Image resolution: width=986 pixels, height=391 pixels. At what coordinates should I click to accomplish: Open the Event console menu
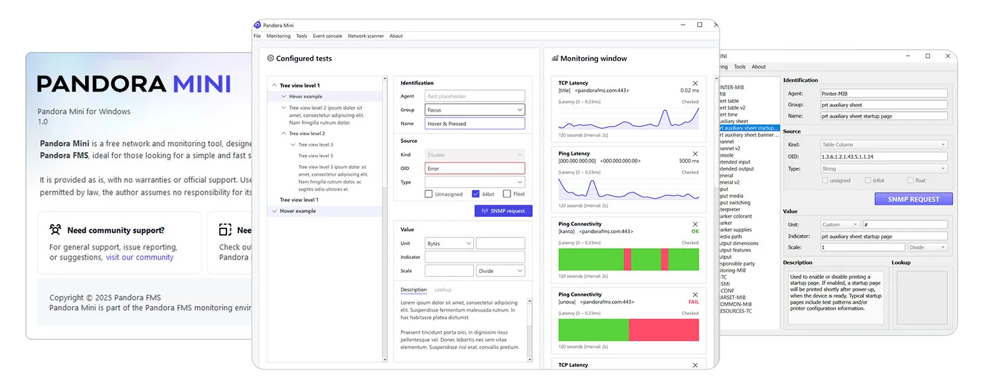click(327, 36)
